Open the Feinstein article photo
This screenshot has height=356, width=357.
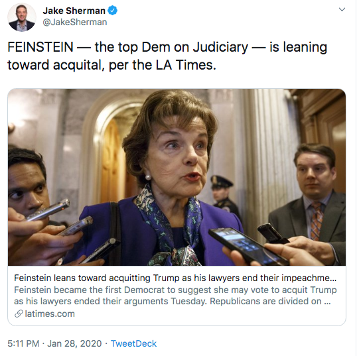(177, 177)
